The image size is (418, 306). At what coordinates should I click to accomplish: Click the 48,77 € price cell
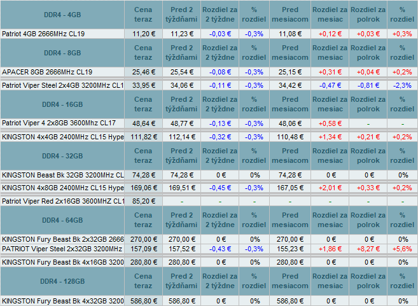[182, 123]
